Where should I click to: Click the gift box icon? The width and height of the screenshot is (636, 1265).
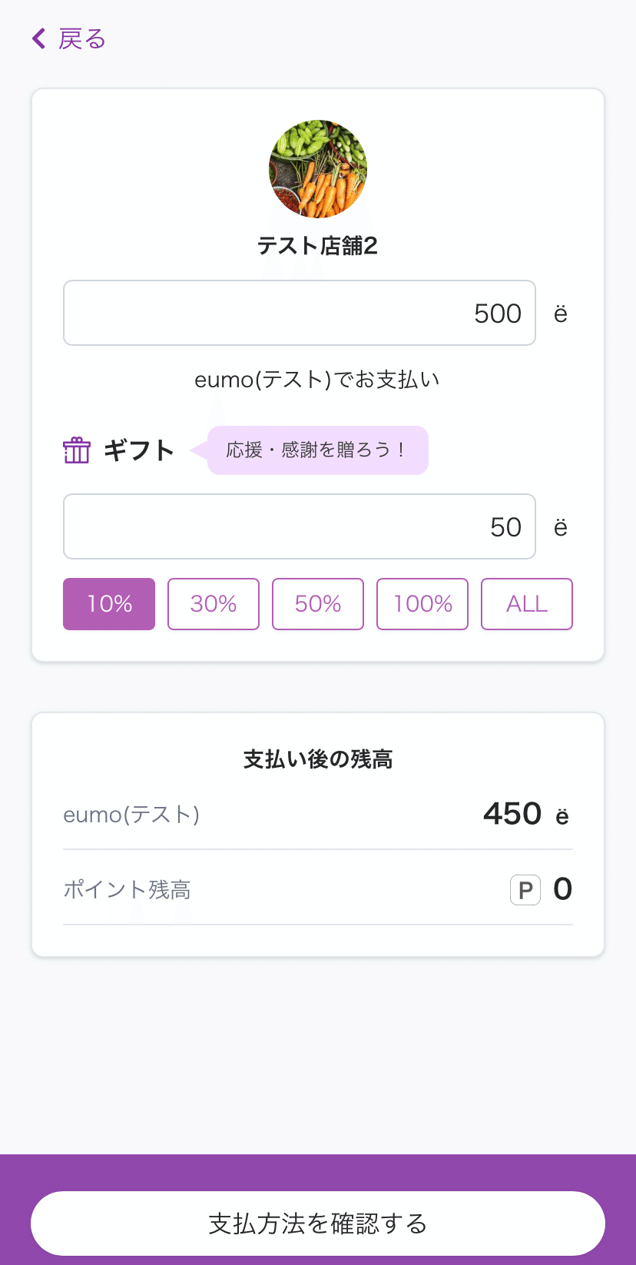pos(77,450)
